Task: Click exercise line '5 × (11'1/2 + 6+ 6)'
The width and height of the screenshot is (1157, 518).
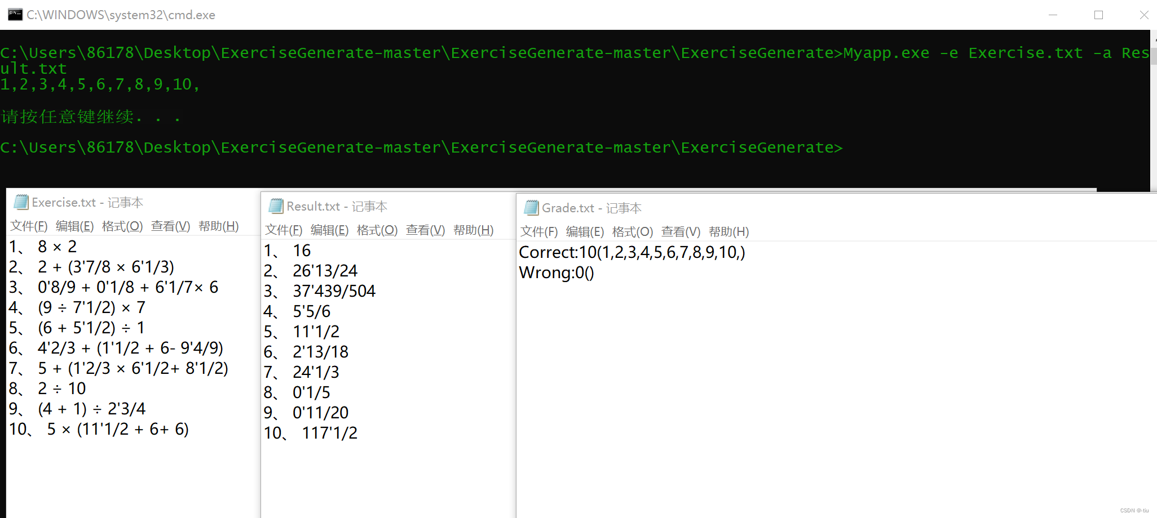Action: point(118,429)
